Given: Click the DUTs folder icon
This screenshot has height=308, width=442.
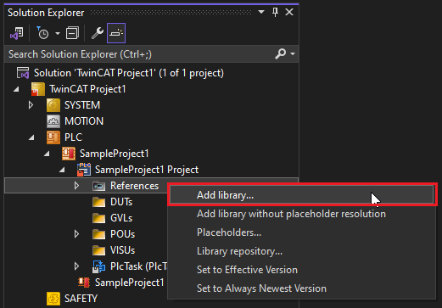Looking at the screenshot, I should click(99, 202).
